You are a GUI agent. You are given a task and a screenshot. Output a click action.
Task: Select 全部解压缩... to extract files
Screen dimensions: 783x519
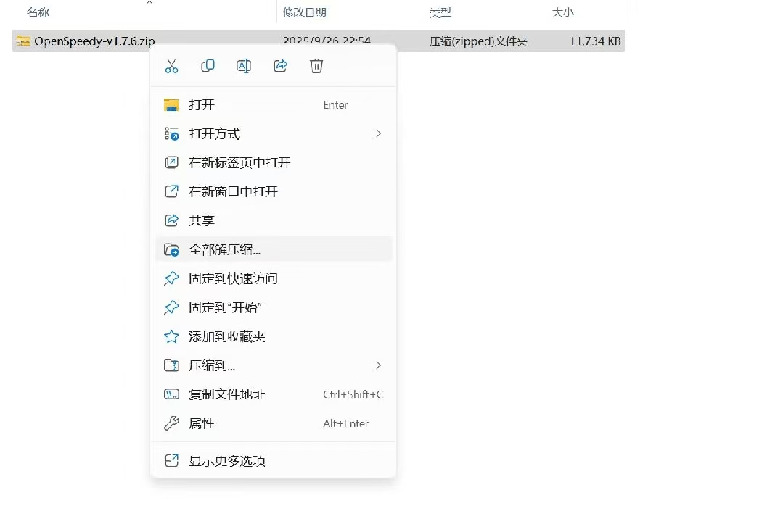tap(224, 249)
